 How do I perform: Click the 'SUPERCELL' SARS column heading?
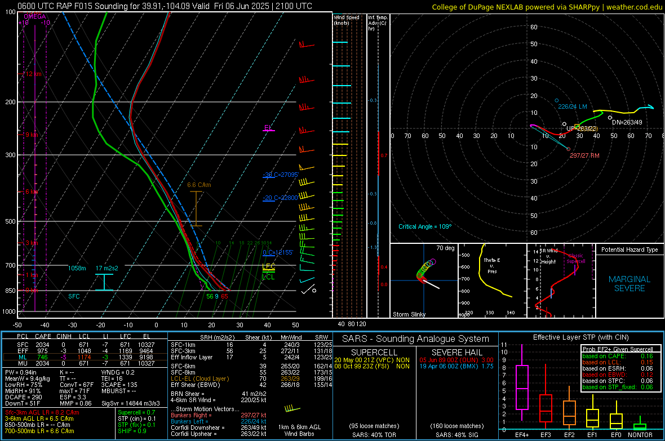tap(374, 353)
